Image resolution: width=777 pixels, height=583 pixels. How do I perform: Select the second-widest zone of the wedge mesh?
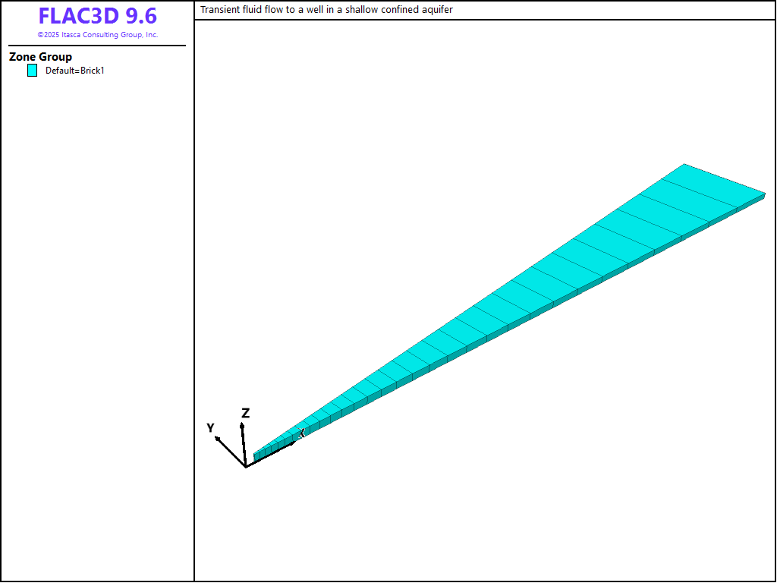click(686, 202)
